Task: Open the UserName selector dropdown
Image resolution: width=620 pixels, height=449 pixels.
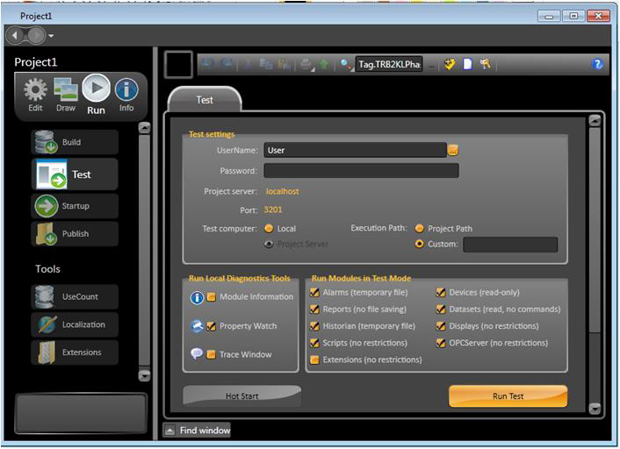Action: 453,150
